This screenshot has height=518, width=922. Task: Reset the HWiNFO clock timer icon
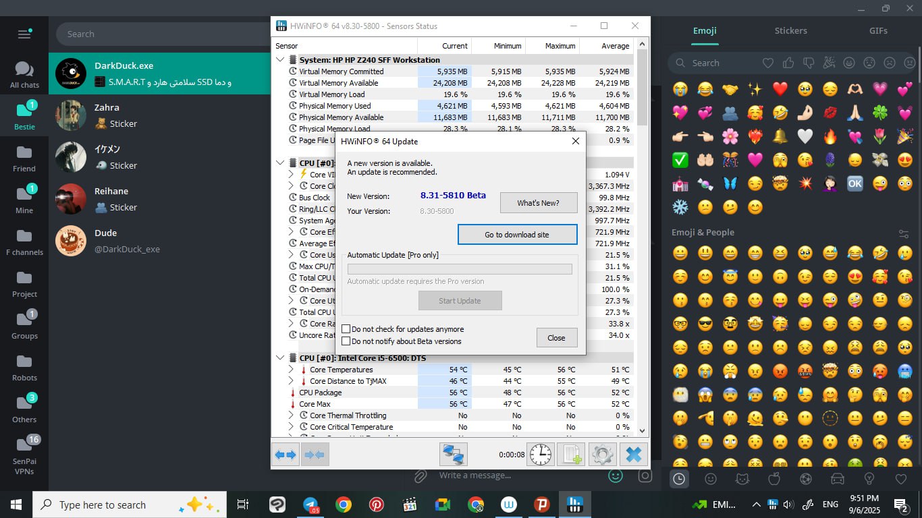(540, 455)
